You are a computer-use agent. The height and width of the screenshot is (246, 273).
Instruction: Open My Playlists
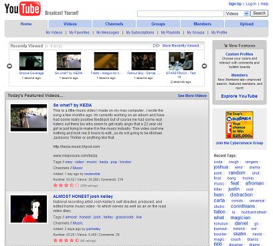coord(171,33)
